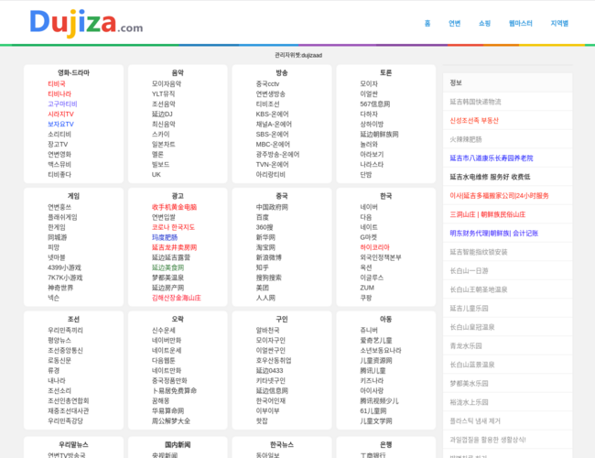This screenshot has height=458, width=595.
Task: Click the 모이자음악 music link
Action: (167, 84)
